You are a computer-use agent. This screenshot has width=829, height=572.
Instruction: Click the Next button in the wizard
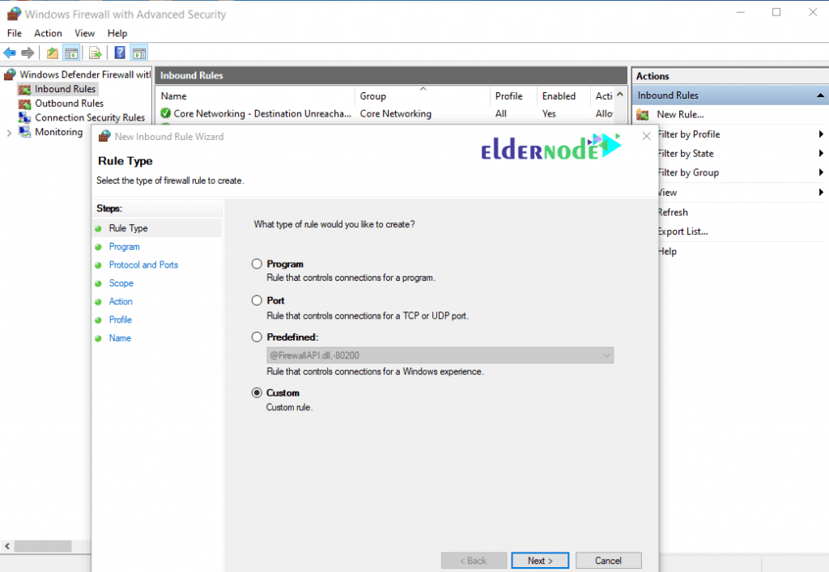539,560
